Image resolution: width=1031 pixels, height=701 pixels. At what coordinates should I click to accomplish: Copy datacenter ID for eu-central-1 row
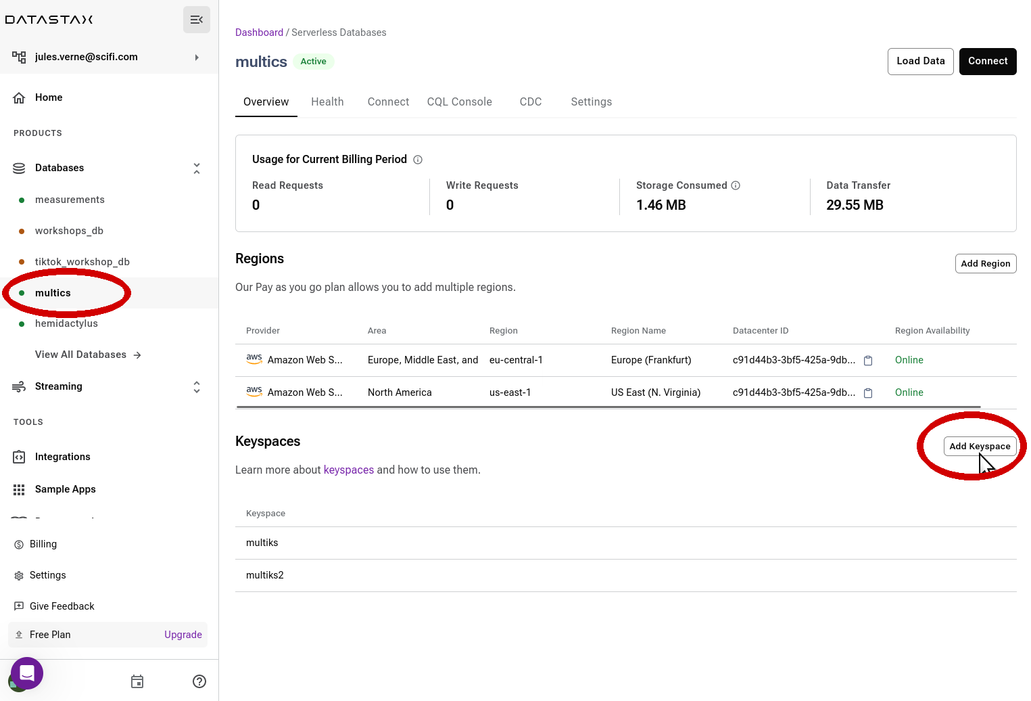pos(868,361)
